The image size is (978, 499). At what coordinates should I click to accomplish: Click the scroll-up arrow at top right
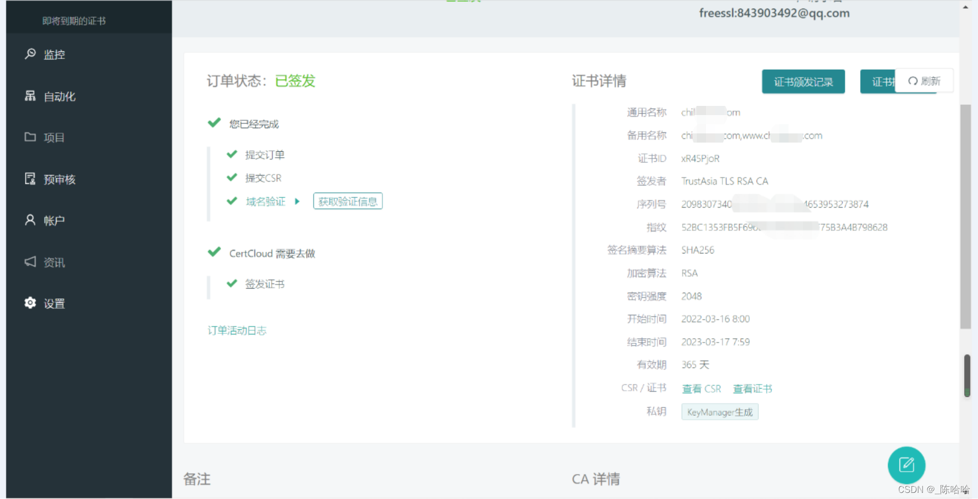966,7
